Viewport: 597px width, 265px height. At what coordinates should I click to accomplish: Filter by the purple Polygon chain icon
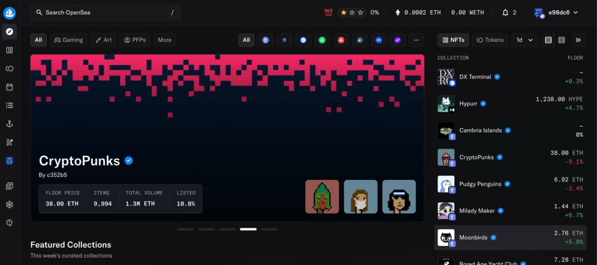tap(398, 40)
